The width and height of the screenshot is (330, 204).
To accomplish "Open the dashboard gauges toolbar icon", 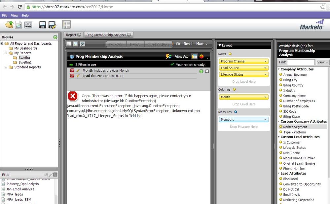I will [x=28, y=25].
